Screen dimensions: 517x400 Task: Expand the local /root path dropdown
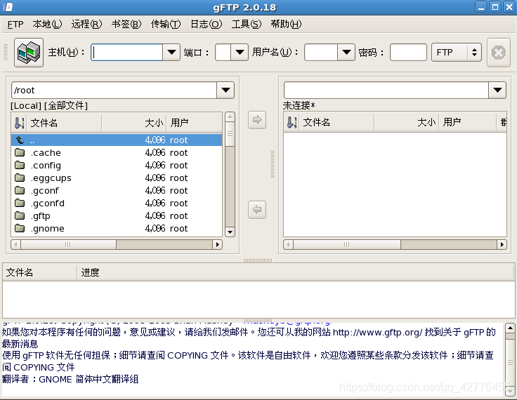(x=225, y=91)
